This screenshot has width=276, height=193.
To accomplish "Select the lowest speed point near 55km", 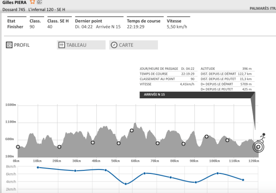I will pos(126,184).
